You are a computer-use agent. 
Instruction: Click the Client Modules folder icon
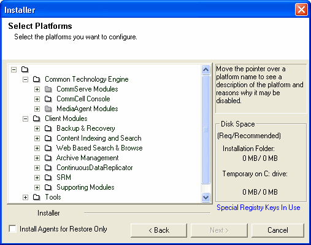pos(37,119)
